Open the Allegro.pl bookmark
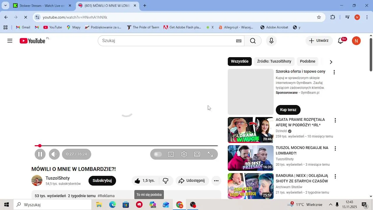373x210 pixels. pos(236,27)
